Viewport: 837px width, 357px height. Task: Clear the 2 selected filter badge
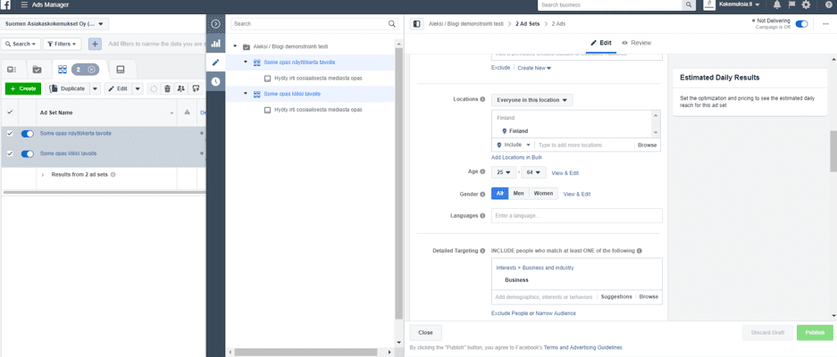(x=91, y=70)
